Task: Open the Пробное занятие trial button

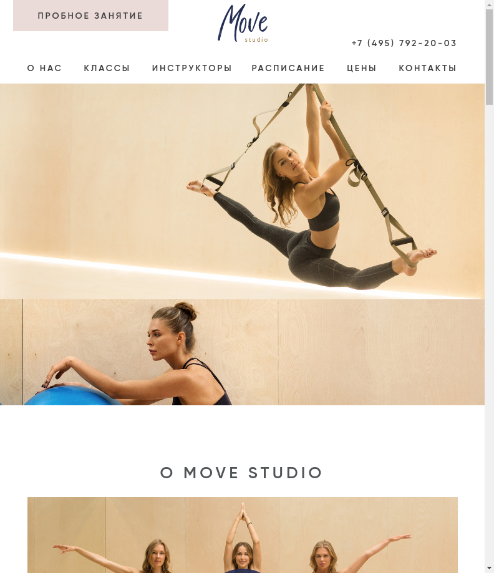Action: point(90,16)
